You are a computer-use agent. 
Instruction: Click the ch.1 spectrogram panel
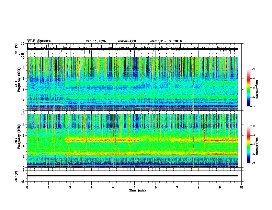click(133, 84)
